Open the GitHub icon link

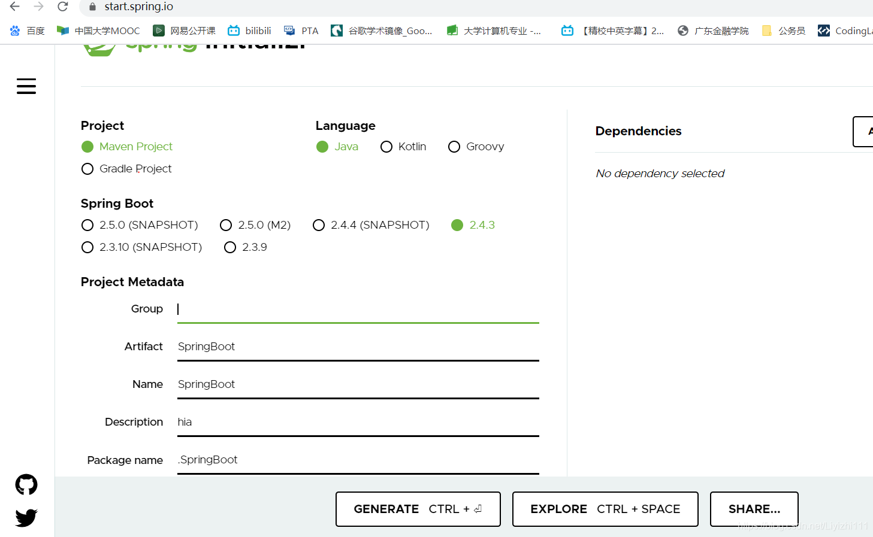coord(26,484)
